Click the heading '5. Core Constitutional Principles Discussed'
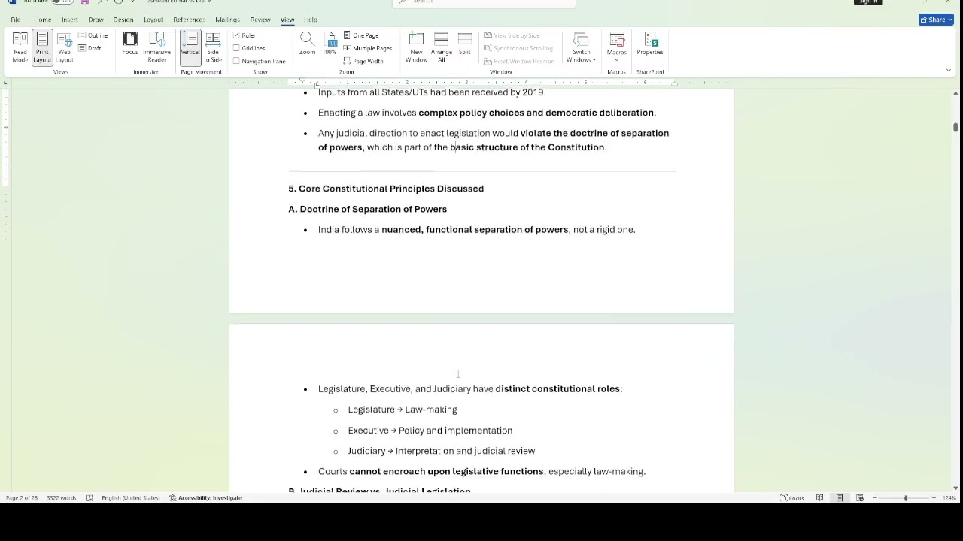The height and width of the screenshot is (541, 963). (386, 189)
